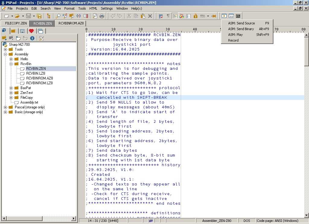This screenshot has height=224, width=309.
Task: Open the FTP panel tab
Action: pos(22,31)
